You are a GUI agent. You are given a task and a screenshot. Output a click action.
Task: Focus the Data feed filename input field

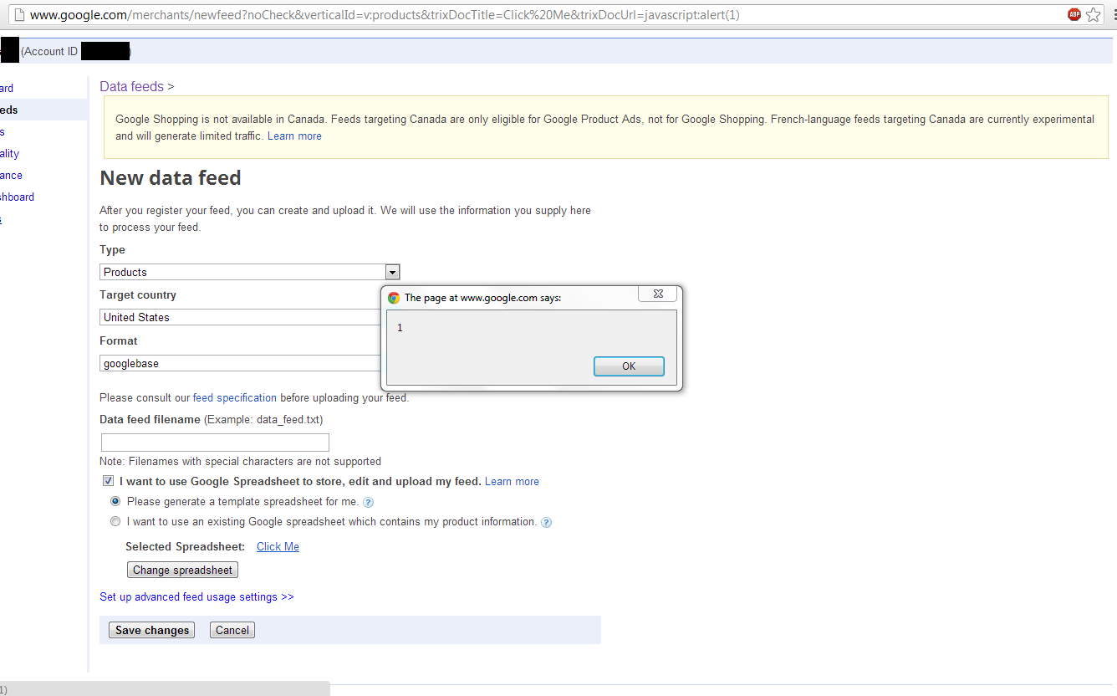(215, 443)
